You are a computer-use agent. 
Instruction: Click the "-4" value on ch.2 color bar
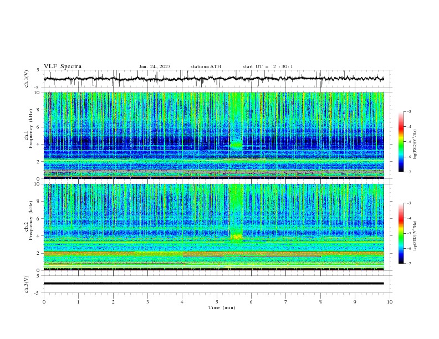click(x=409, y=218)
